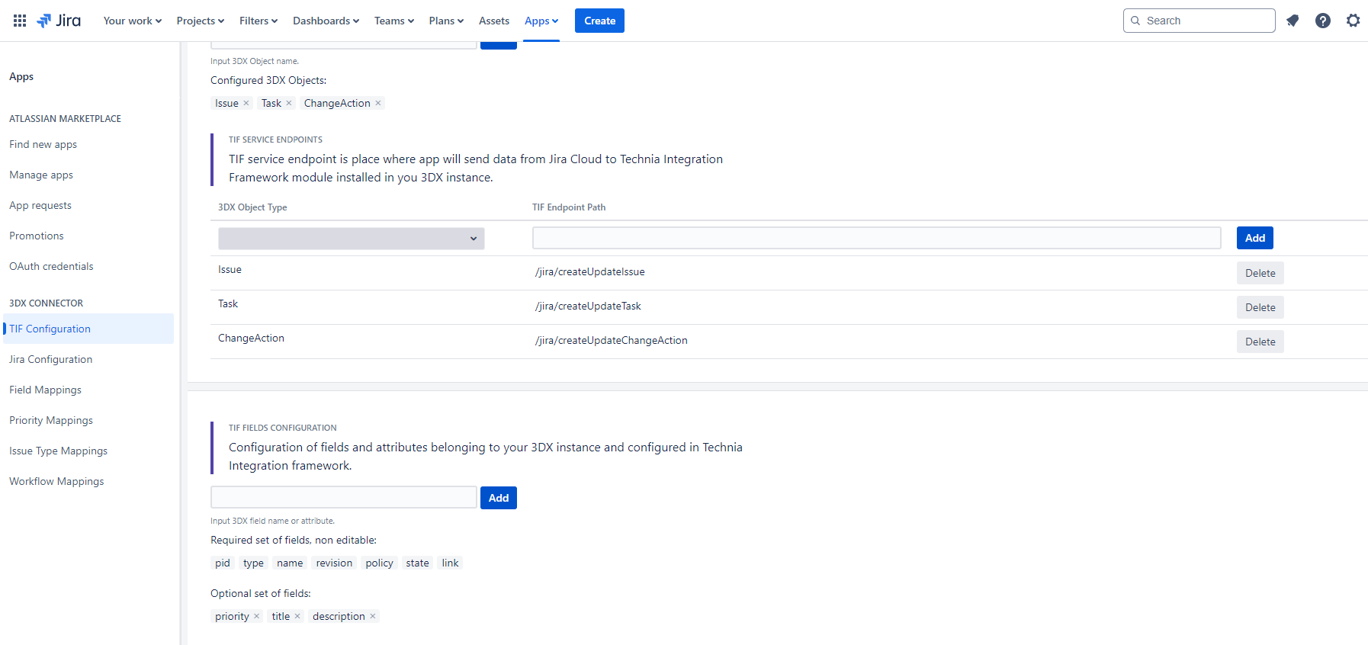Click the /jira/createUpdateIssue path text
The width and height of the screenshot is (1368, 645).
(590, 271)
